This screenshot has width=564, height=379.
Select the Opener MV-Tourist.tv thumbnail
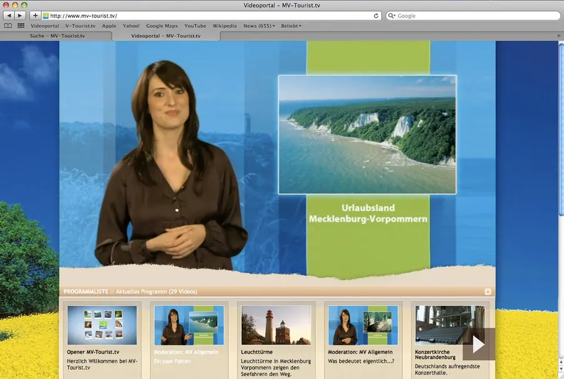[x=102, y=325]
